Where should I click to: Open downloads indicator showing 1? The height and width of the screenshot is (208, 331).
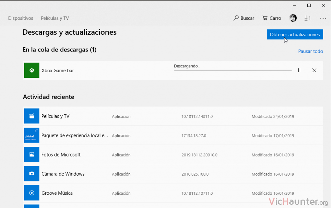307,18
